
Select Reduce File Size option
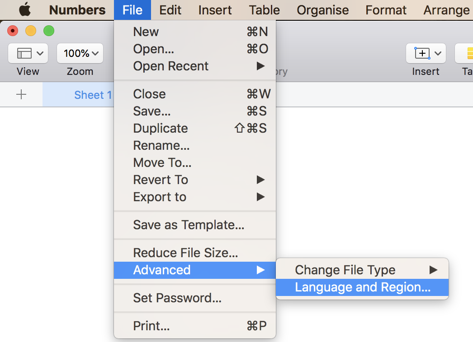pyautogui.click(x=185, y=253)
